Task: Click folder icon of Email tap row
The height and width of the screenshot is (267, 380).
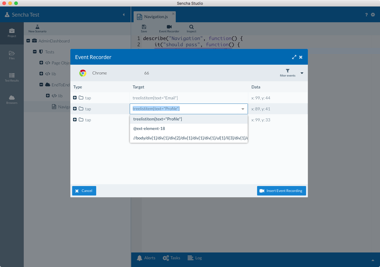Action: [81, 98]
